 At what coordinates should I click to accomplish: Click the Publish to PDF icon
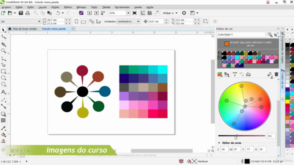pyautogui.click(x=103, y=13)
